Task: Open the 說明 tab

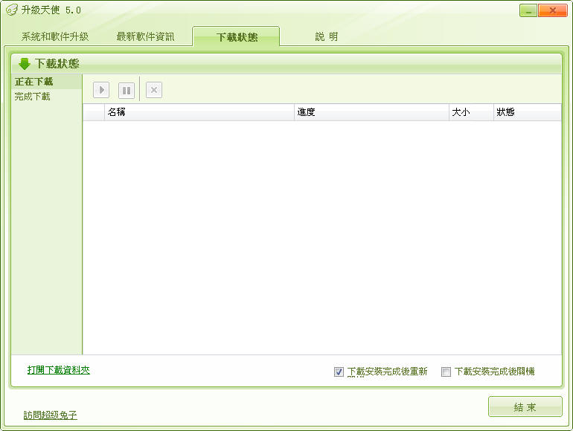Action: (326, 36)
